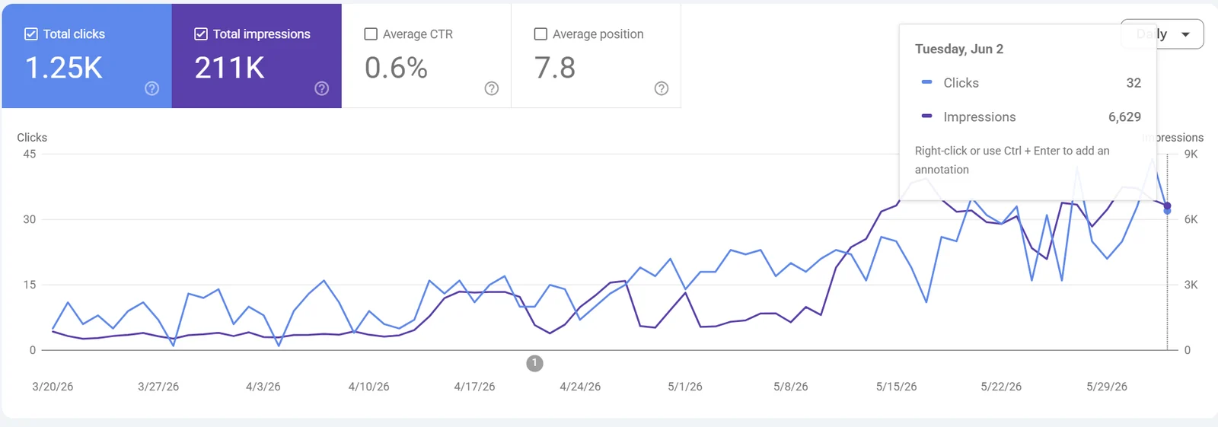This screenshot has height=427, width=1218.
Task: Click the 5/8/26 date label on axis
Action: click(791, 387)
